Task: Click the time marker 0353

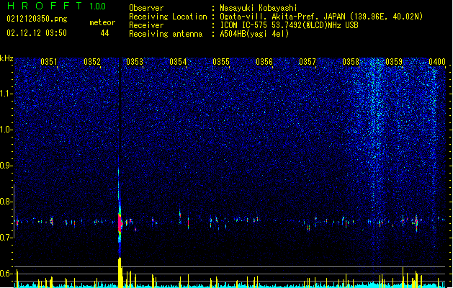Action: 135,62
